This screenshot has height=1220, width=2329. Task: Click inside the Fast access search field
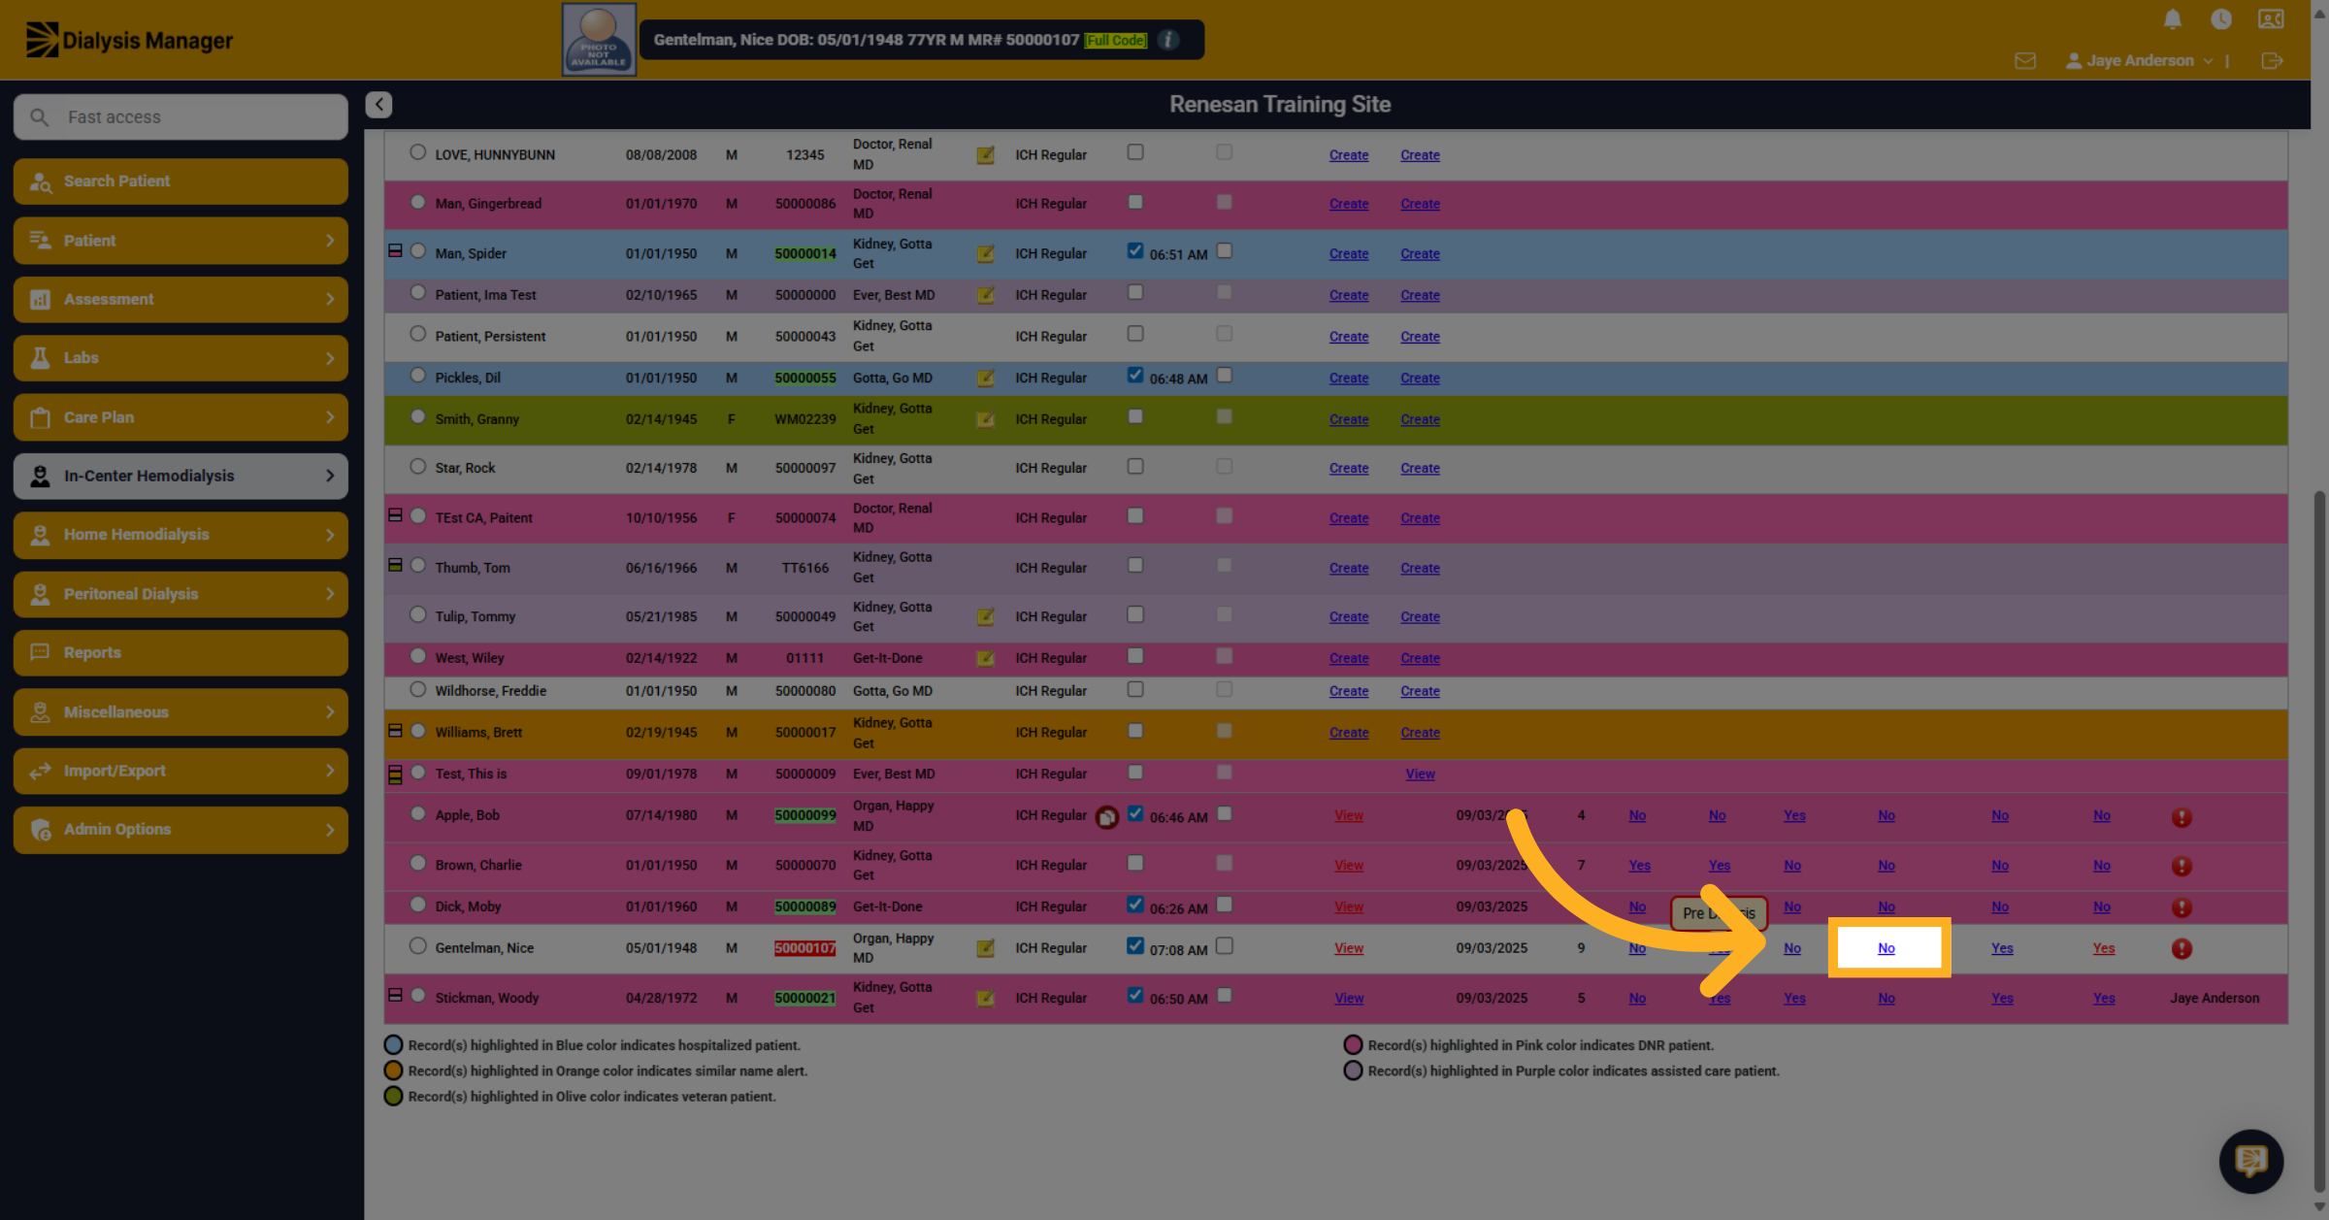180,116
